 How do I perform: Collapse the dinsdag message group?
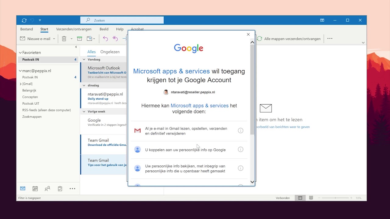pos(84,85)
